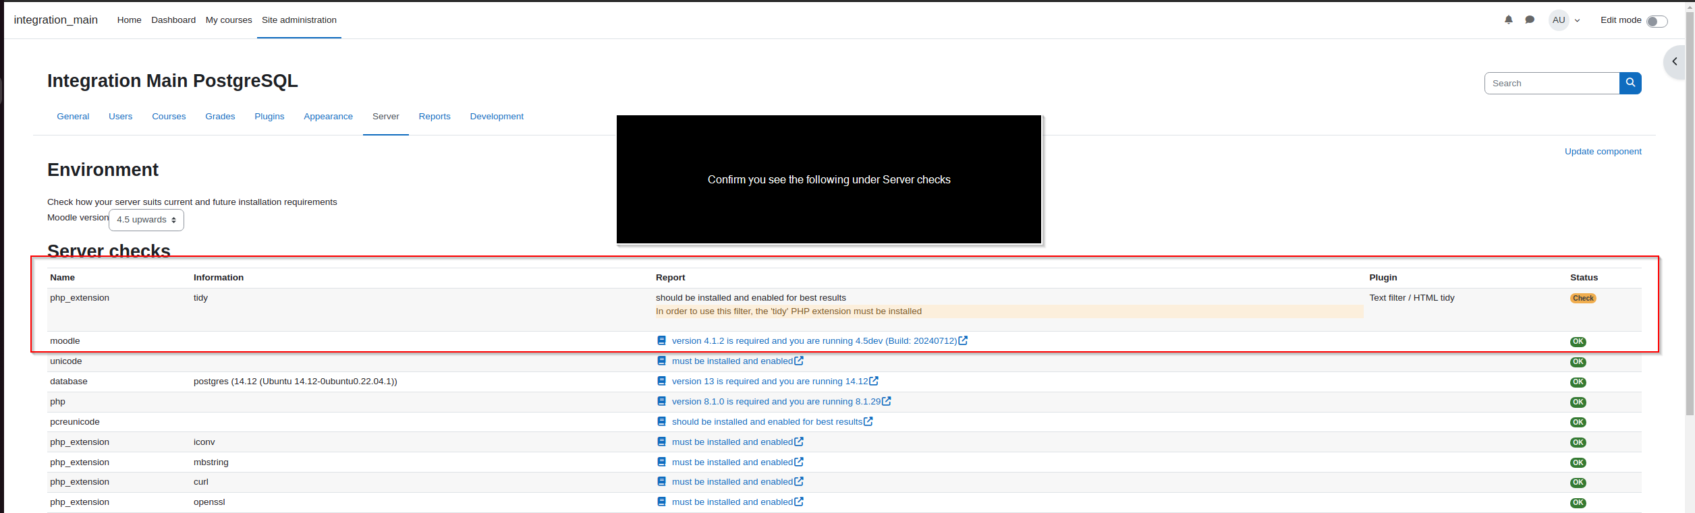The width and height of the screenshot is (1695, 513).
Task: Open the database version 13 required link
Action: (770, 382)
